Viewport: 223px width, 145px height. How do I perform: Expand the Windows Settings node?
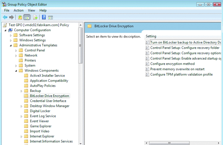tap(11, 40)
